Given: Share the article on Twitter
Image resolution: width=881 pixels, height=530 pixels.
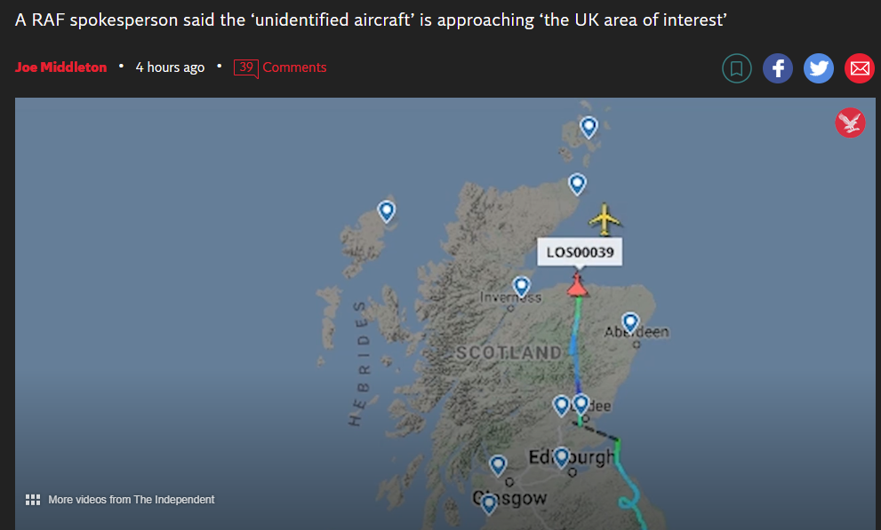Looking at the screenshot, I should pos(819,68).
